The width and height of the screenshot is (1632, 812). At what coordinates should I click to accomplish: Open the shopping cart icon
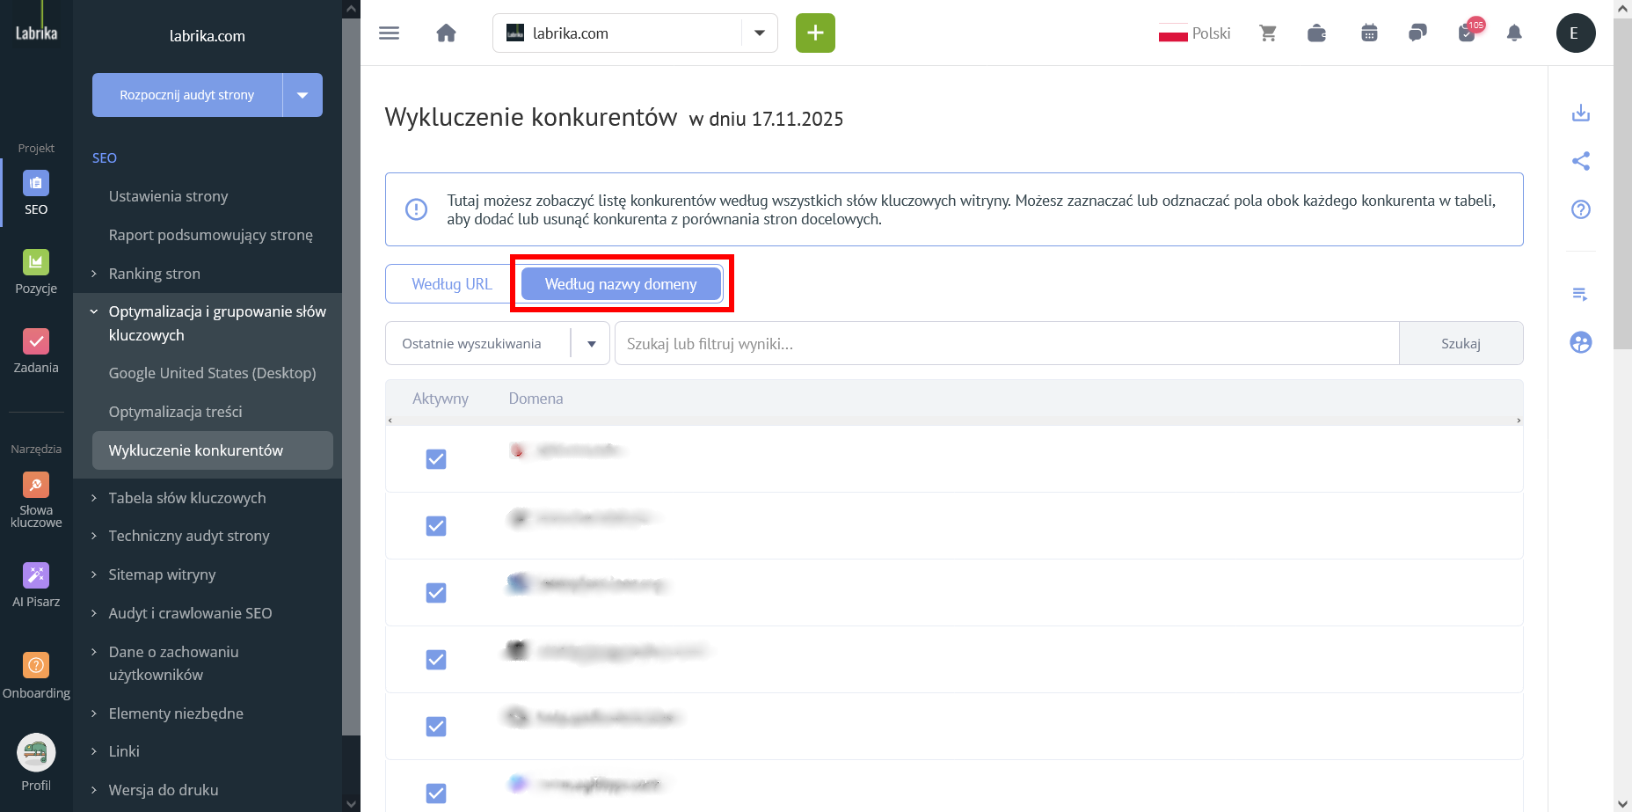[1267, 33]
